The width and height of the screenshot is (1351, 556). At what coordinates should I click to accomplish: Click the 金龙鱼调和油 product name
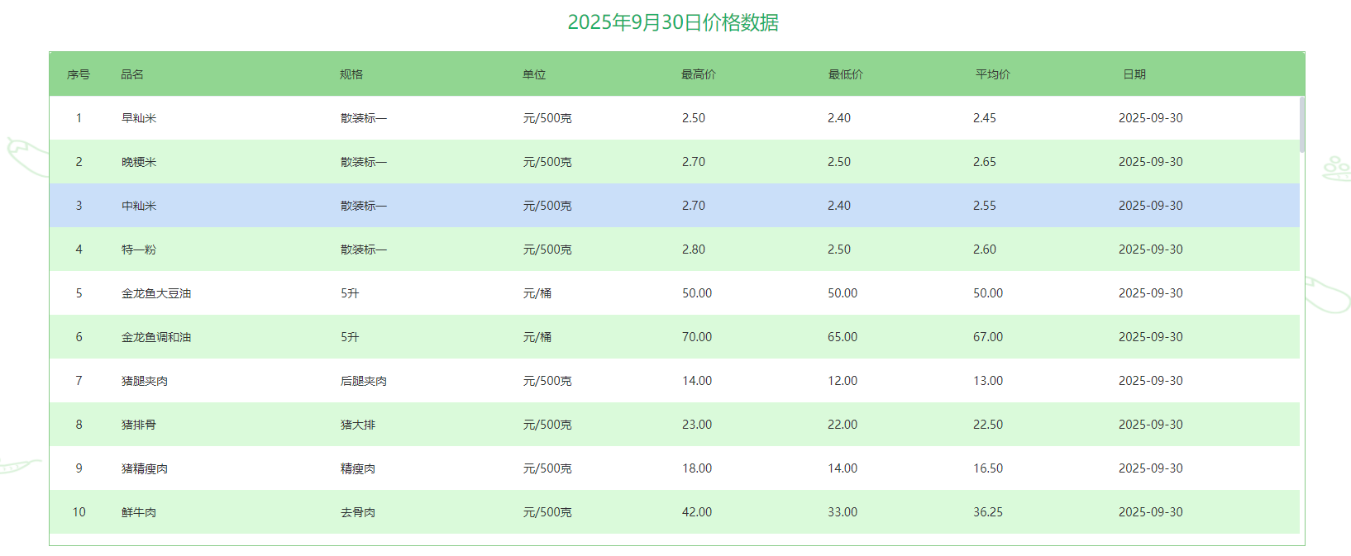pos(156,337)
